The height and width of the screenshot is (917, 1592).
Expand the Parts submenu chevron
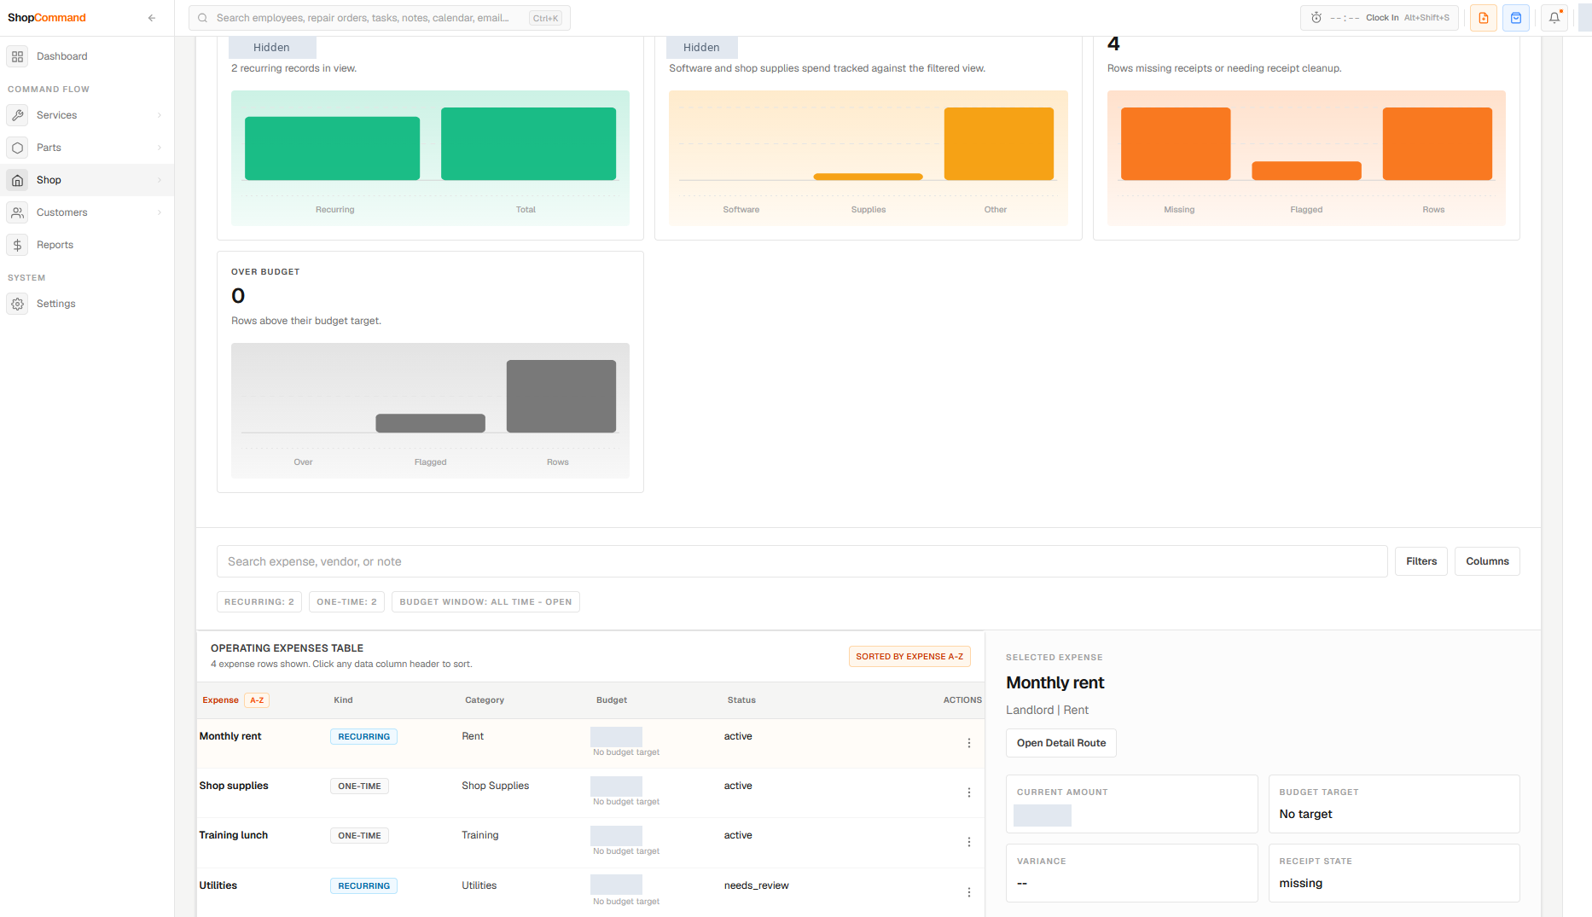tap(160, 148)
